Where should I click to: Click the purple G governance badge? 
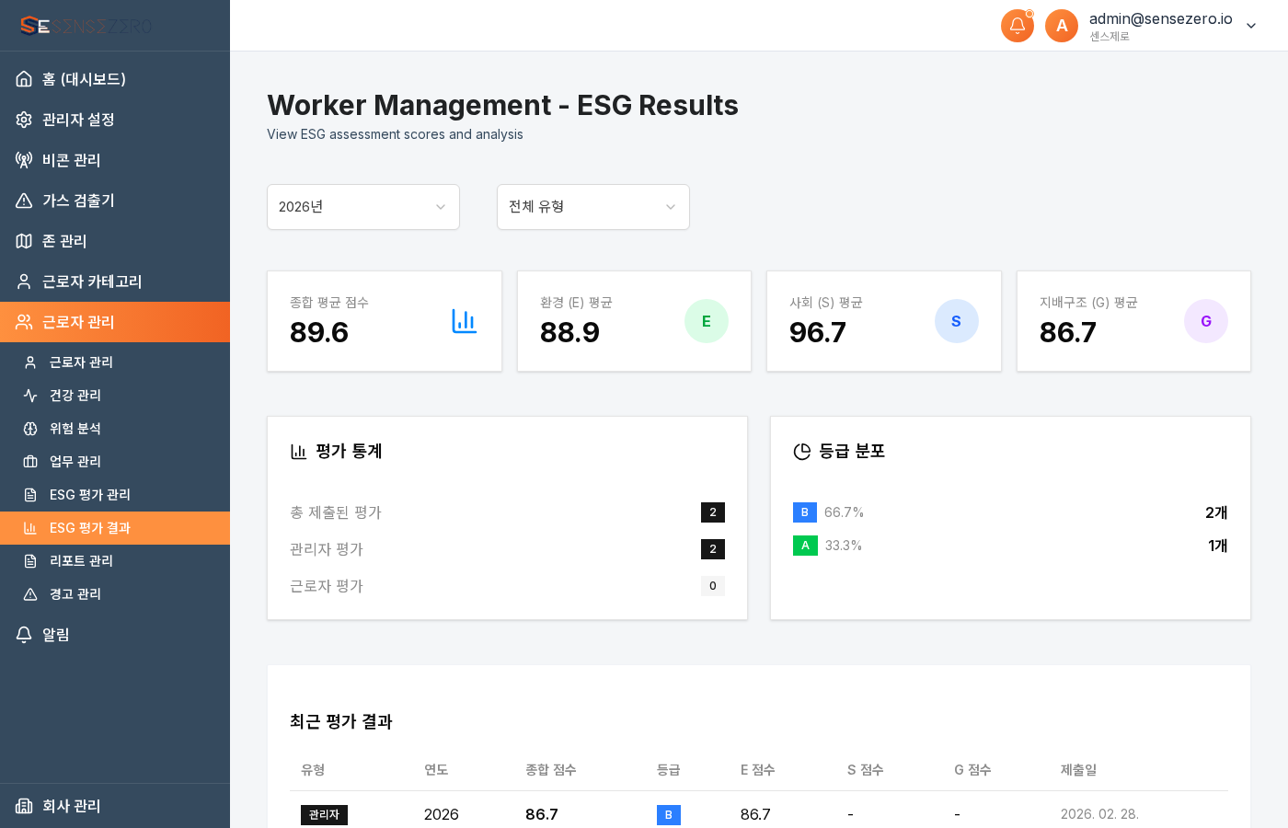coord(1206,321)
